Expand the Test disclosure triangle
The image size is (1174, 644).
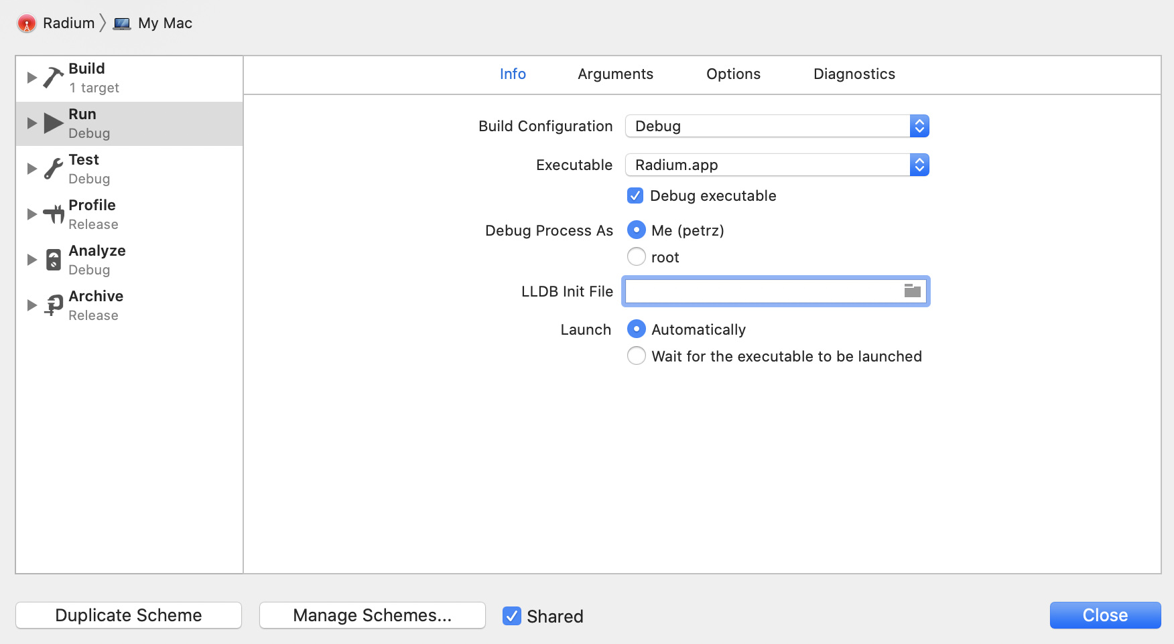[x=31, y=169]
